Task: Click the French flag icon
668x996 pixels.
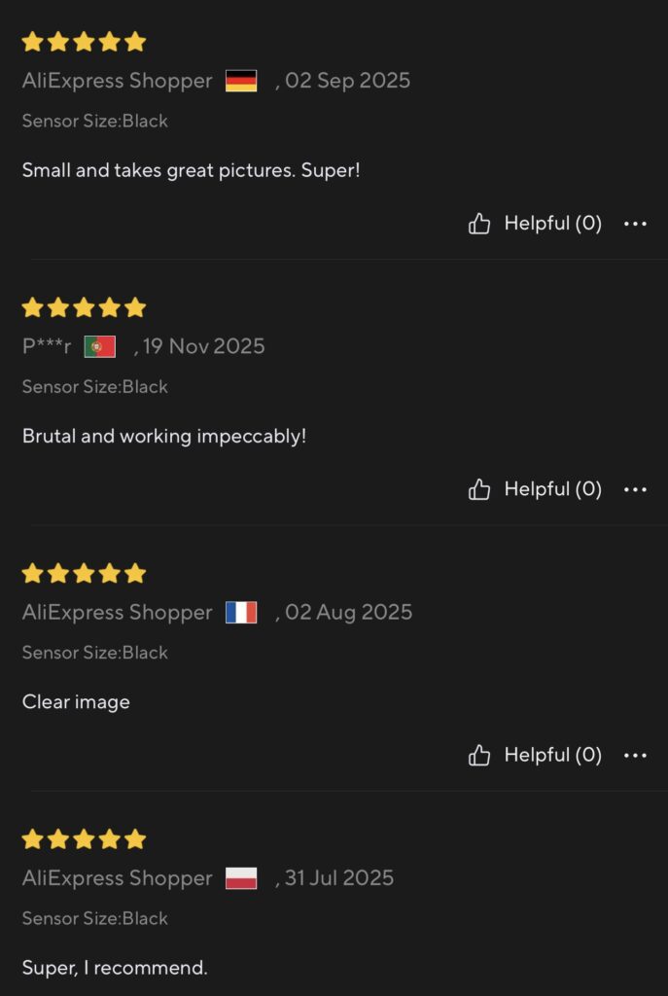Action: tap(241, 613)
